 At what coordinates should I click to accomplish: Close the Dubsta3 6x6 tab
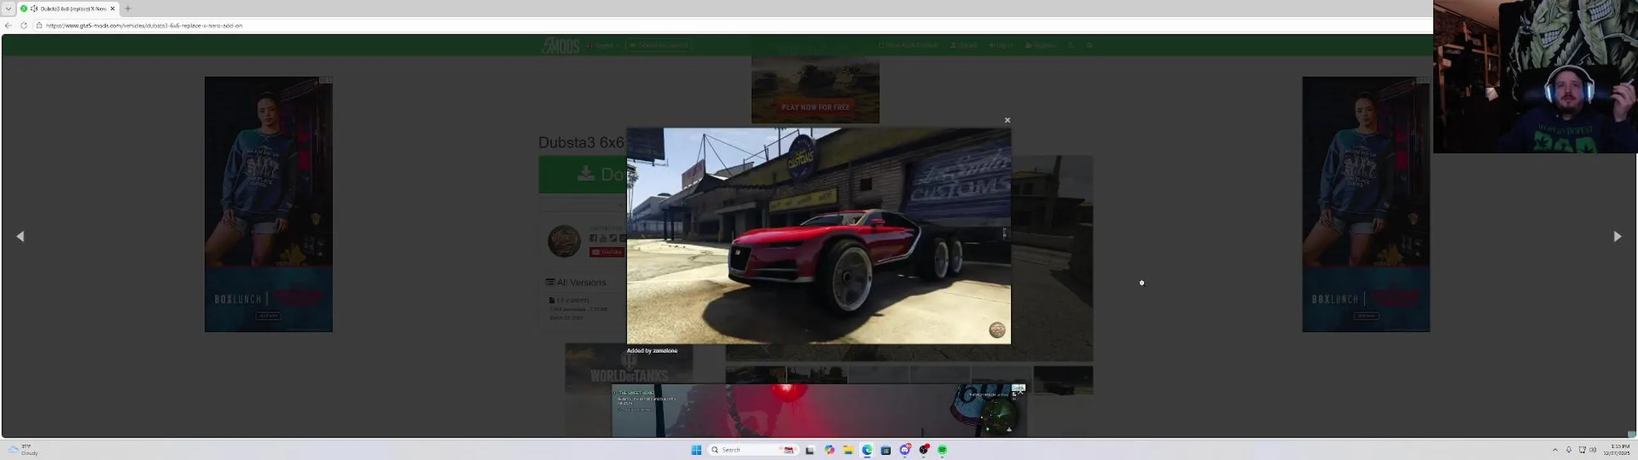pyautogui.click(x=113, y=8)
